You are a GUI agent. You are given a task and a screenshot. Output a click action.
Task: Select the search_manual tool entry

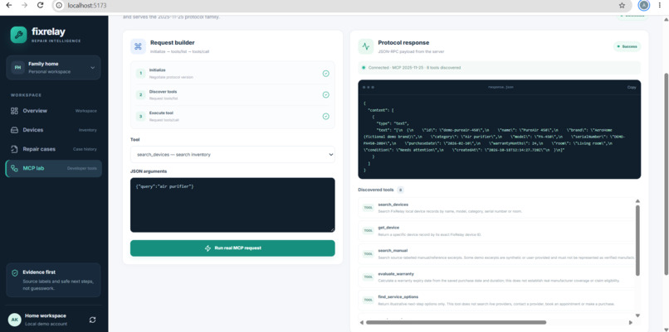point(496,253)
